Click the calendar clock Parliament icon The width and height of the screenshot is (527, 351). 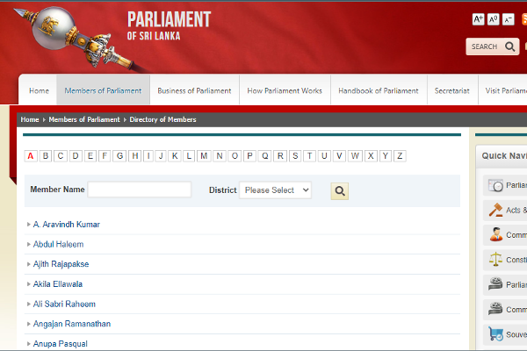pyautogui.click(x=495, y=185)
